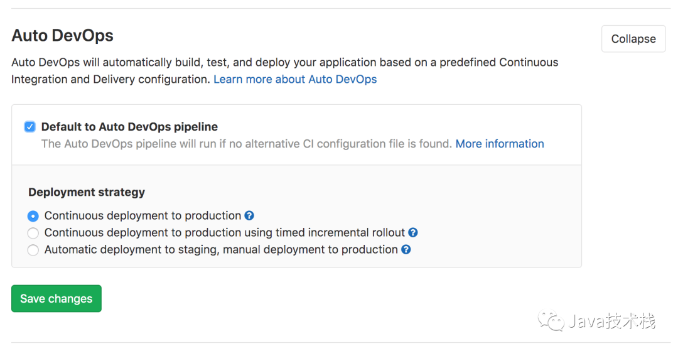Click the WeChat logo watermark icon
This screenshot has width=678, height=351.
555,322
